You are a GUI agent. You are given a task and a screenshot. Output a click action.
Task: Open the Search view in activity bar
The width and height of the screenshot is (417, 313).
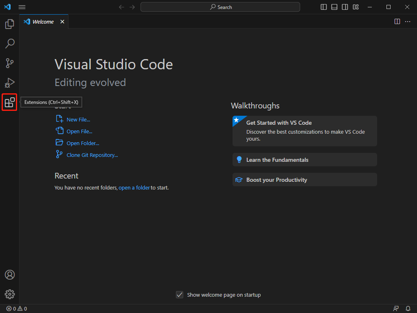pyautogui.click(x=10, y=43)
